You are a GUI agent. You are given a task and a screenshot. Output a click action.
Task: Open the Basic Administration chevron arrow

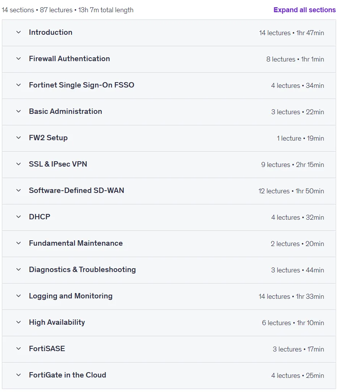18,111
